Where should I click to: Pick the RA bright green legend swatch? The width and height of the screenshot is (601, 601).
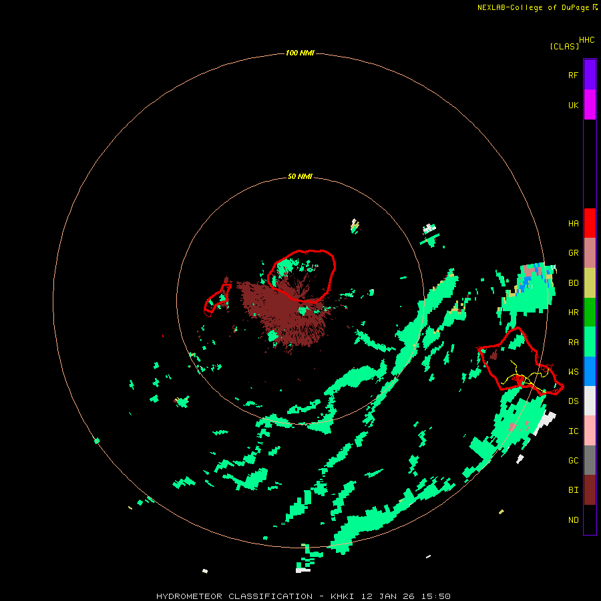(590, 342)
